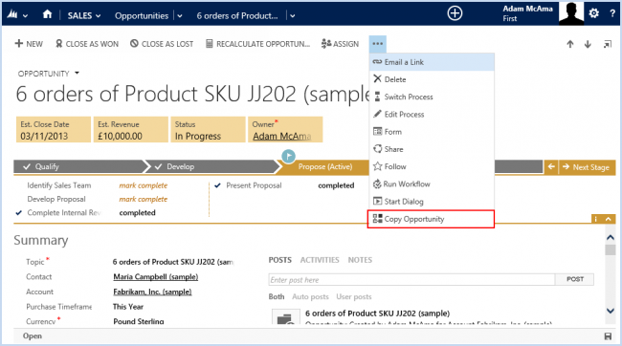
Task: Select Follow from the menu
Action: pos(432,167)
